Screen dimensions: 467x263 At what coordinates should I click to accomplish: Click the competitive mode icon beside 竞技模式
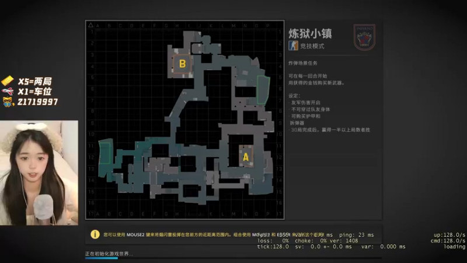(x=293, y=46)
